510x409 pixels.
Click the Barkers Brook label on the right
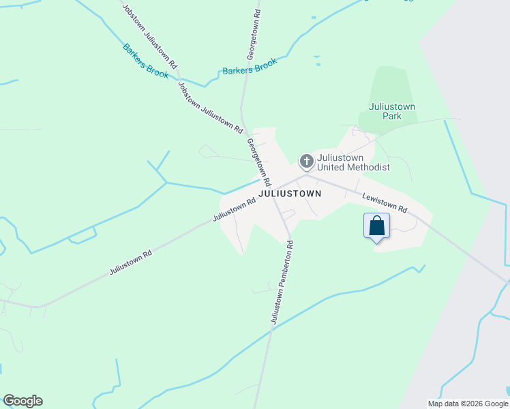[x=250, y=66]
